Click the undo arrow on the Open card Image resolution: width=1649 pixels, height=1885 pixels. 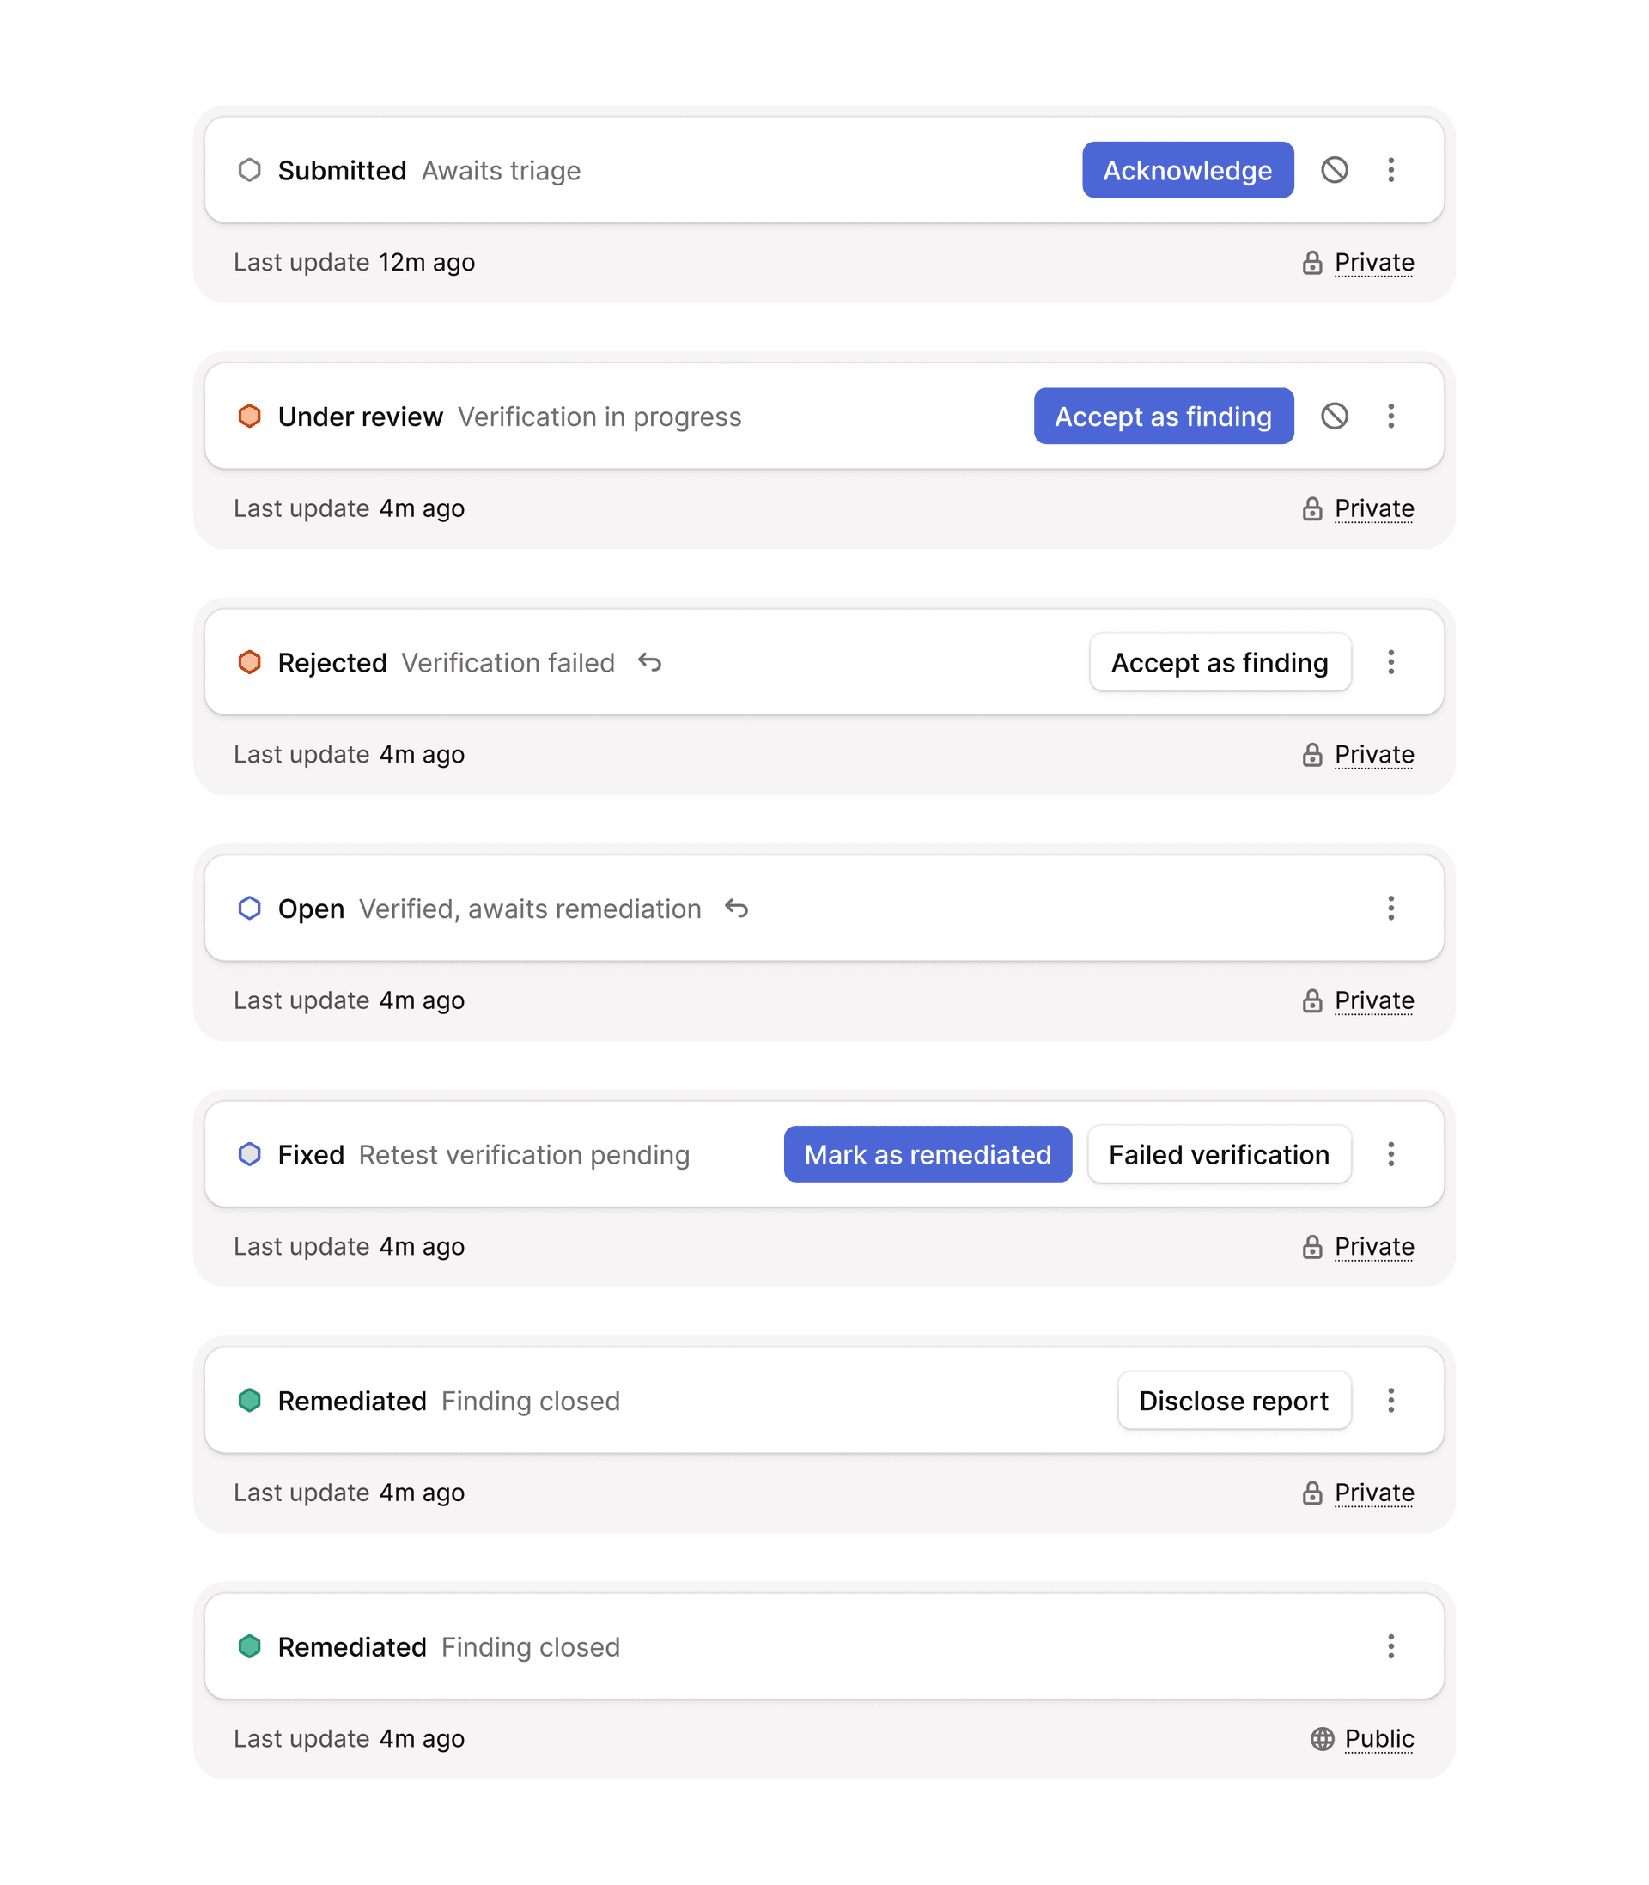[735, 908]
